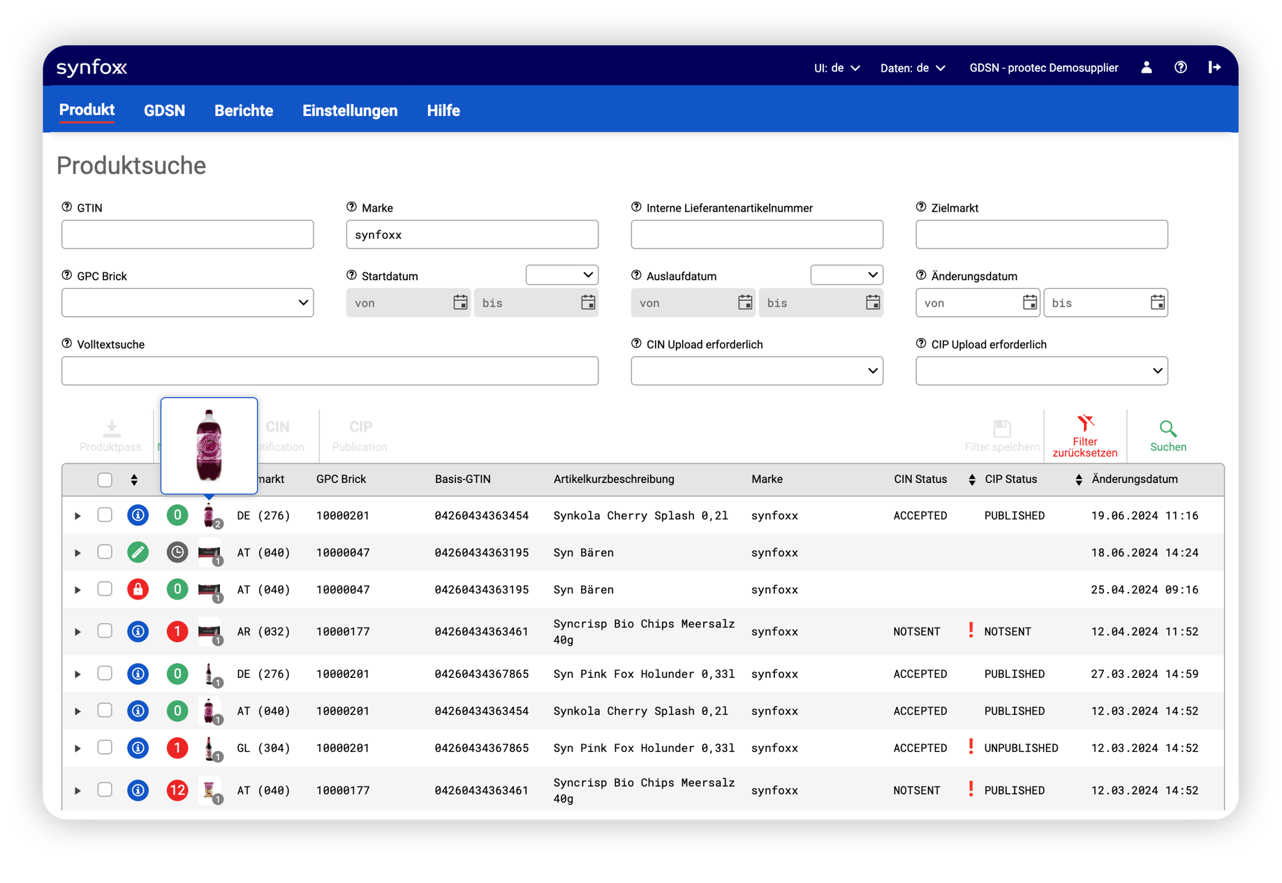Click the logout arrow icon

(x=1214, y=68)
